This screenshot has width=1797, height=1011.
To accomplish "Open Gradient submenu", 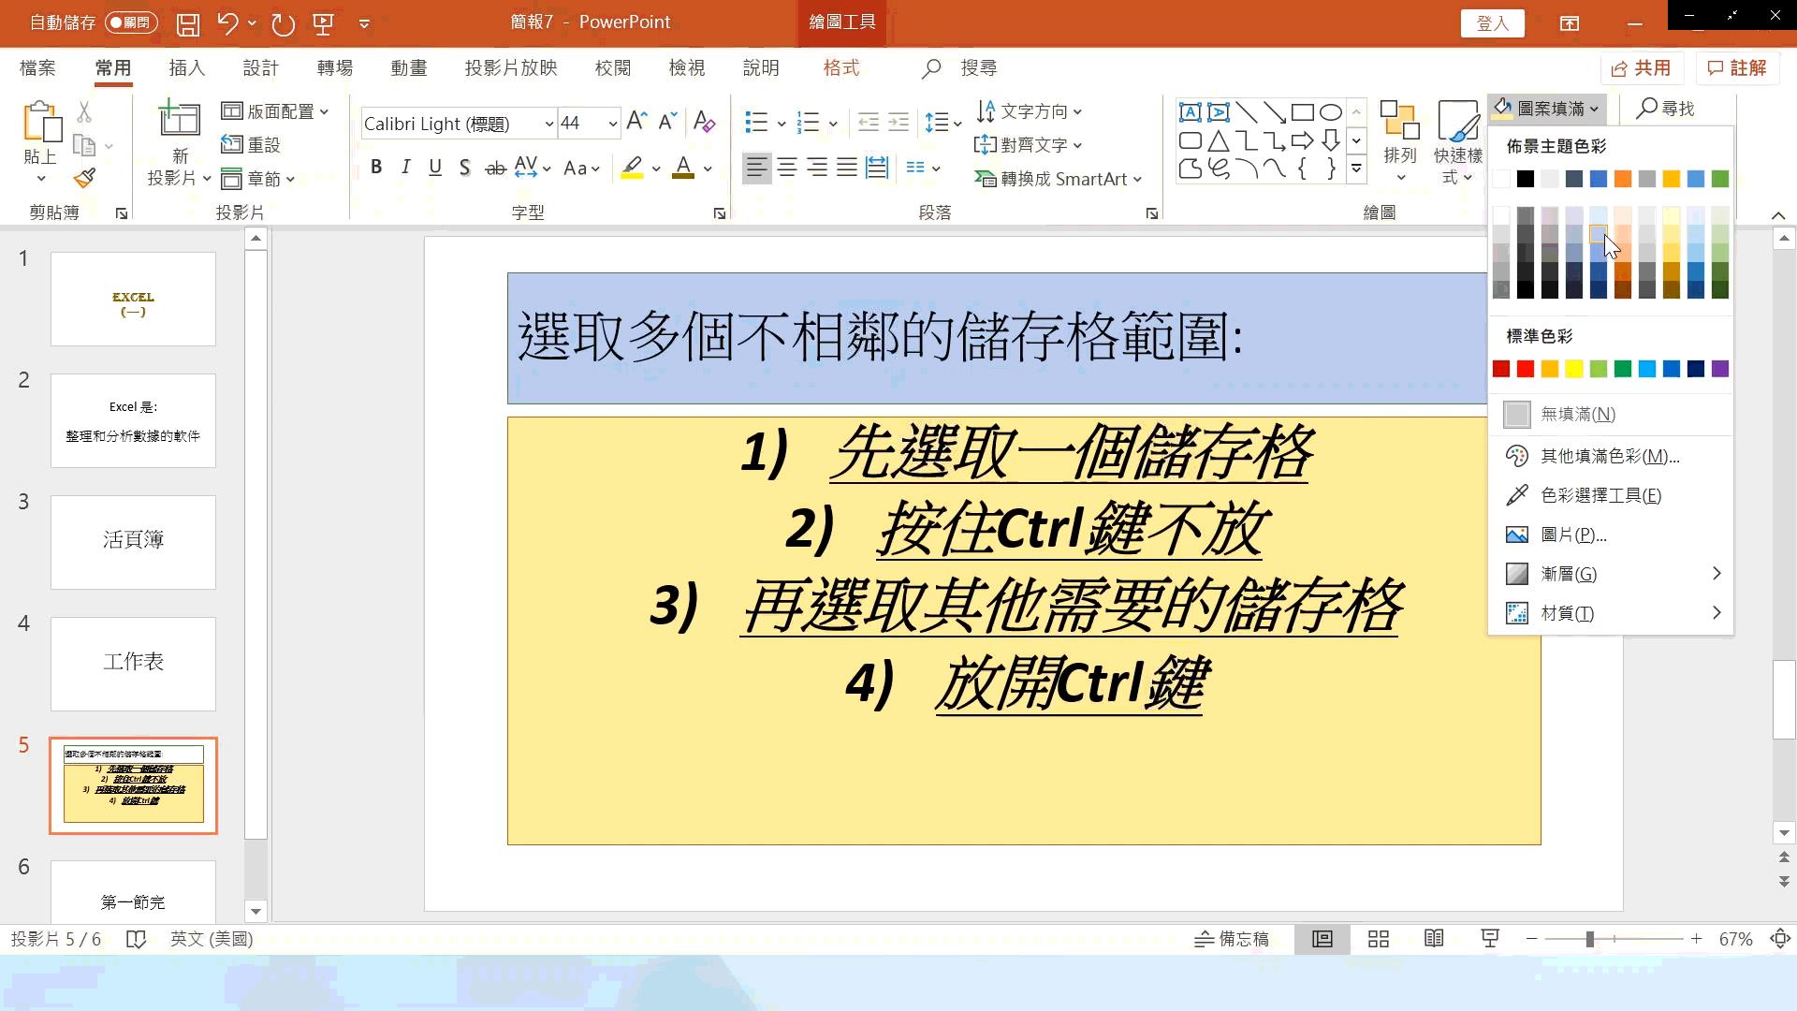I will click(x=1611, y=574).
